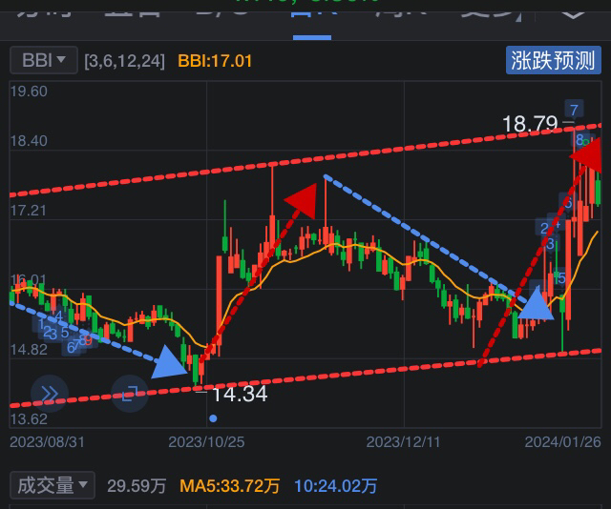Tap the blue dot event marker below chart
The width and height of the screenshot is (611, 509).
point(213,418)
